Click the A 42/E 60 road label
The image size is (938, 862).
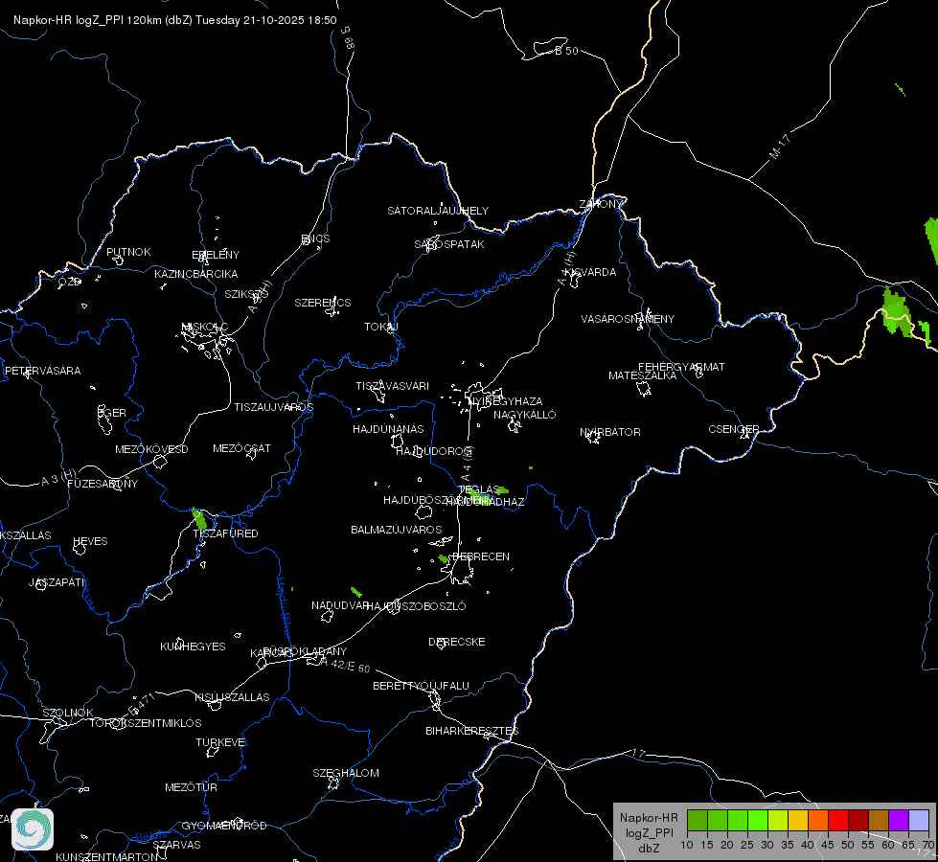345,665
